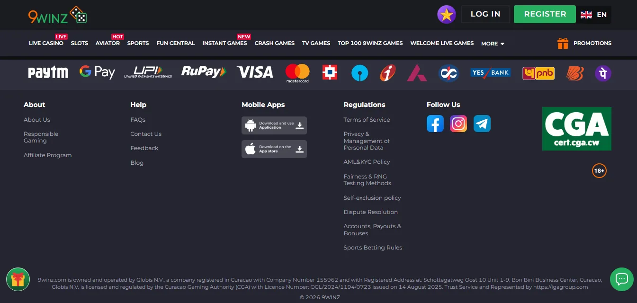Open the Live Casino menu item
Viewport: 637px width, 303px height.
[x=46, y=43]
